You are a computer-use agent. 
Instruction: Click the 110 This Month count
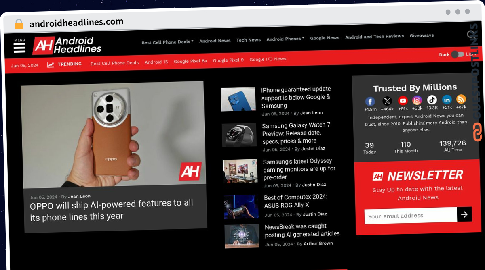pyautogui.click(x=405, y=145)
